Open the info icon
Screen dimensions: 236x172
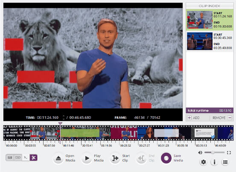(214, 162)
